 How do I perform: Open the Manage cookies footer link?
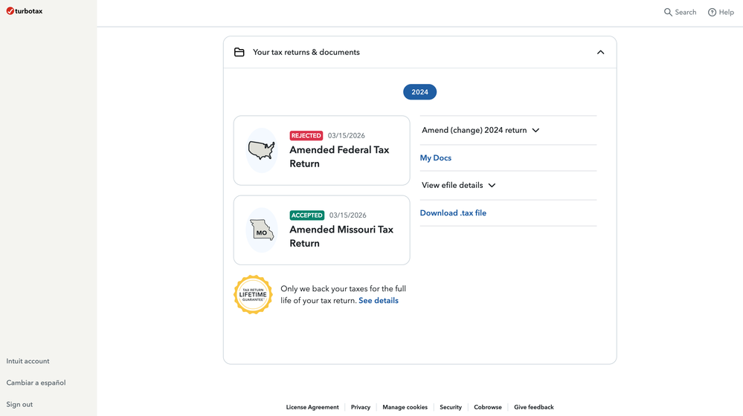[x=405, y=407]
